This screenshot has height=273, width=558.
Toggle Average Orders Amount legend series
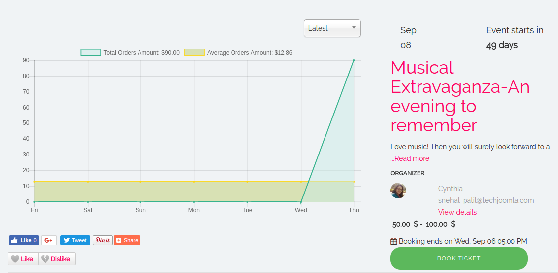tap(238, 53)
